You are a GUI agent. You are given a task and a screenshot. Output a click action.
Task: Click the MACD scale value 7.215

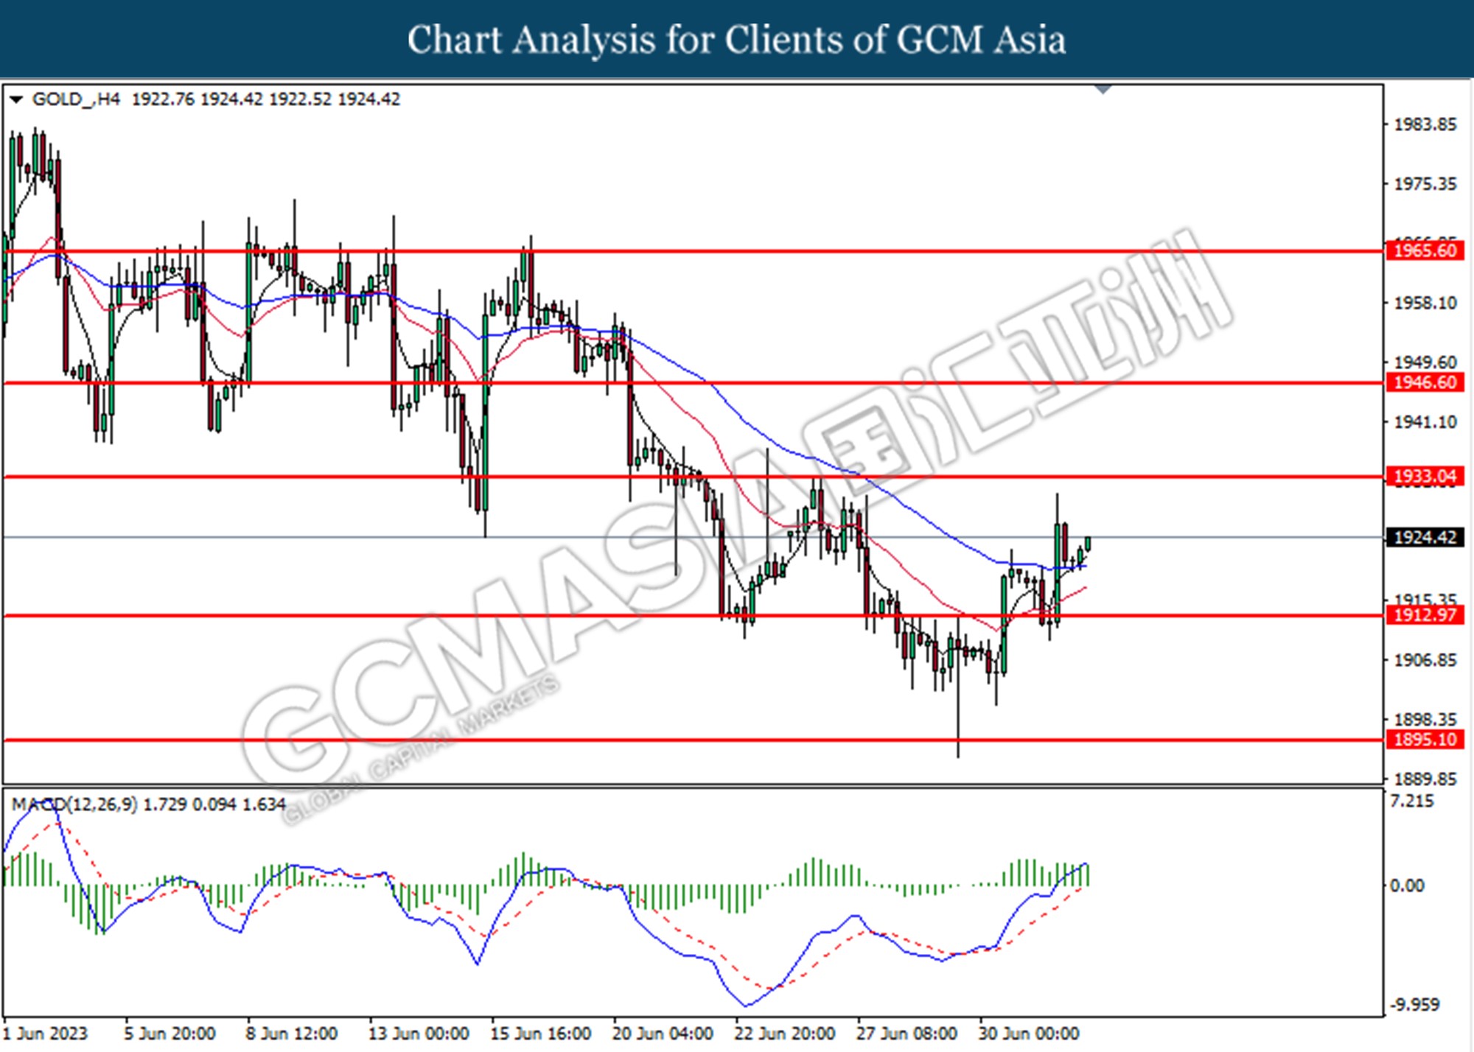pyautogui.click(x=1412, y=802)
